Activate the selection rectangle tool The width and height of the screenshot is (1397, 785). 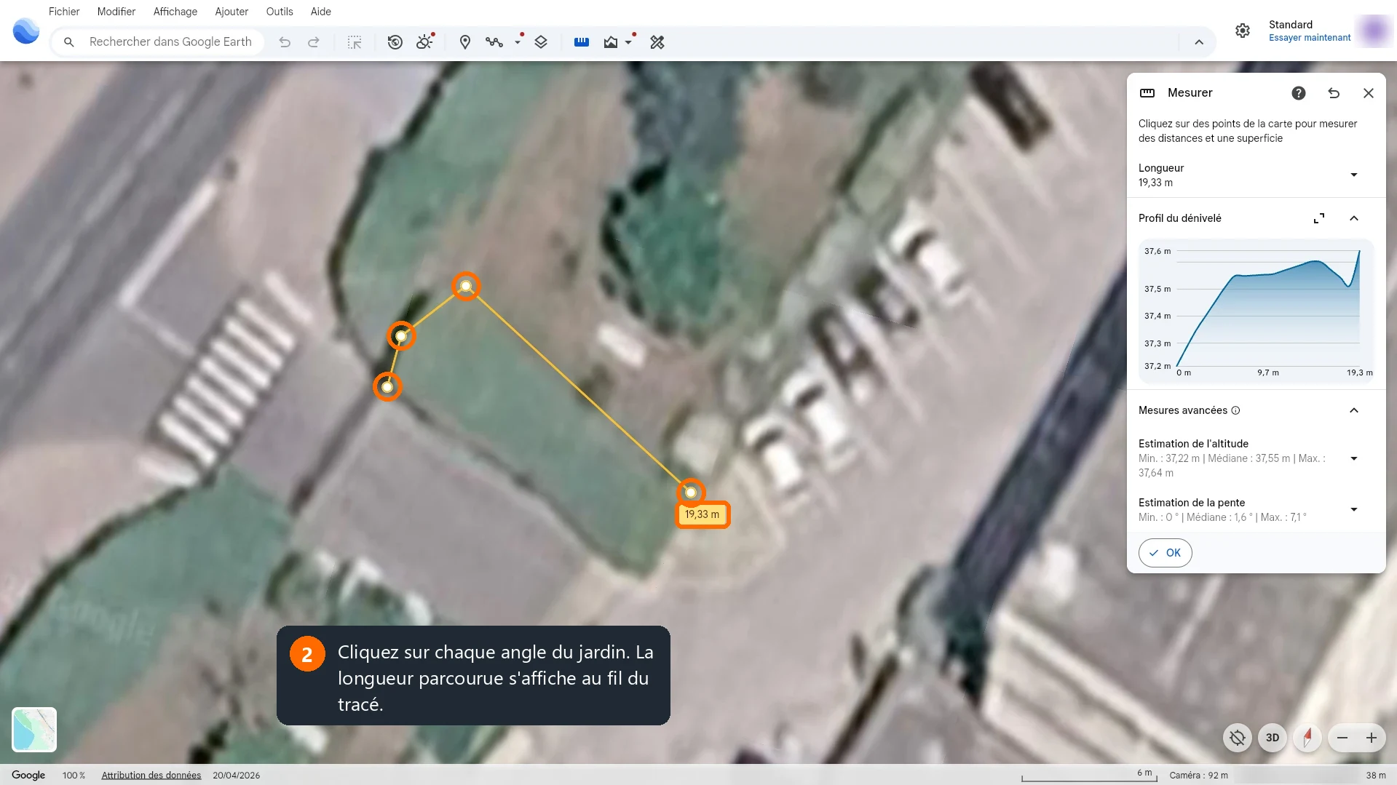(x=355, y=42)
